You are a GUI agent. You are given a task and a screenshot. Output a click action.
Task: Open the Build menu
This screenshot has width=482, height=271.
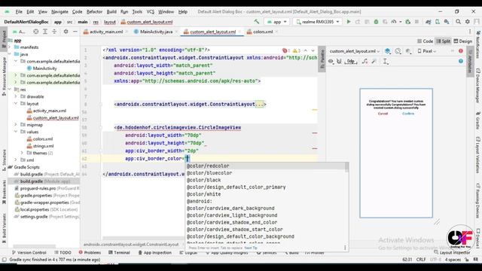point(111,12)
